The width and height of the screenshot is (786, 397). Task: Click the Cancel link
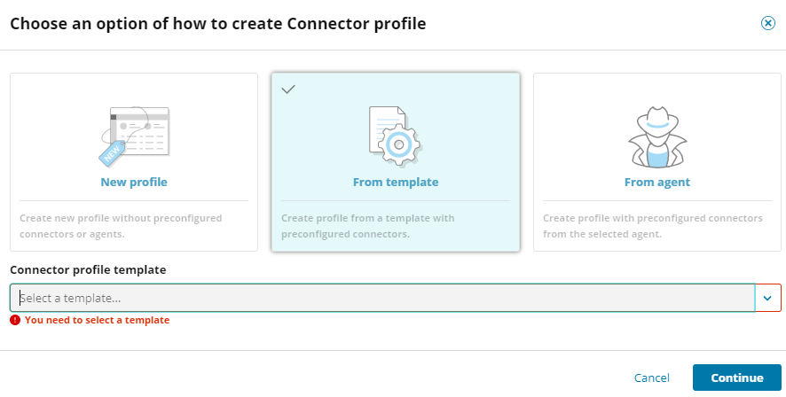pyautogui.click(x=651, y=378)
